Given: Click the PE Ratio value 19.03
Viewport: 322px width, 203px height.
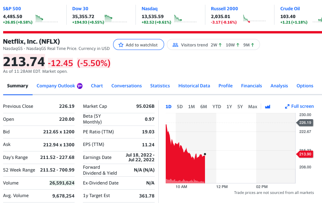Looking at the screenshot, I should click(x=148, y=132).
